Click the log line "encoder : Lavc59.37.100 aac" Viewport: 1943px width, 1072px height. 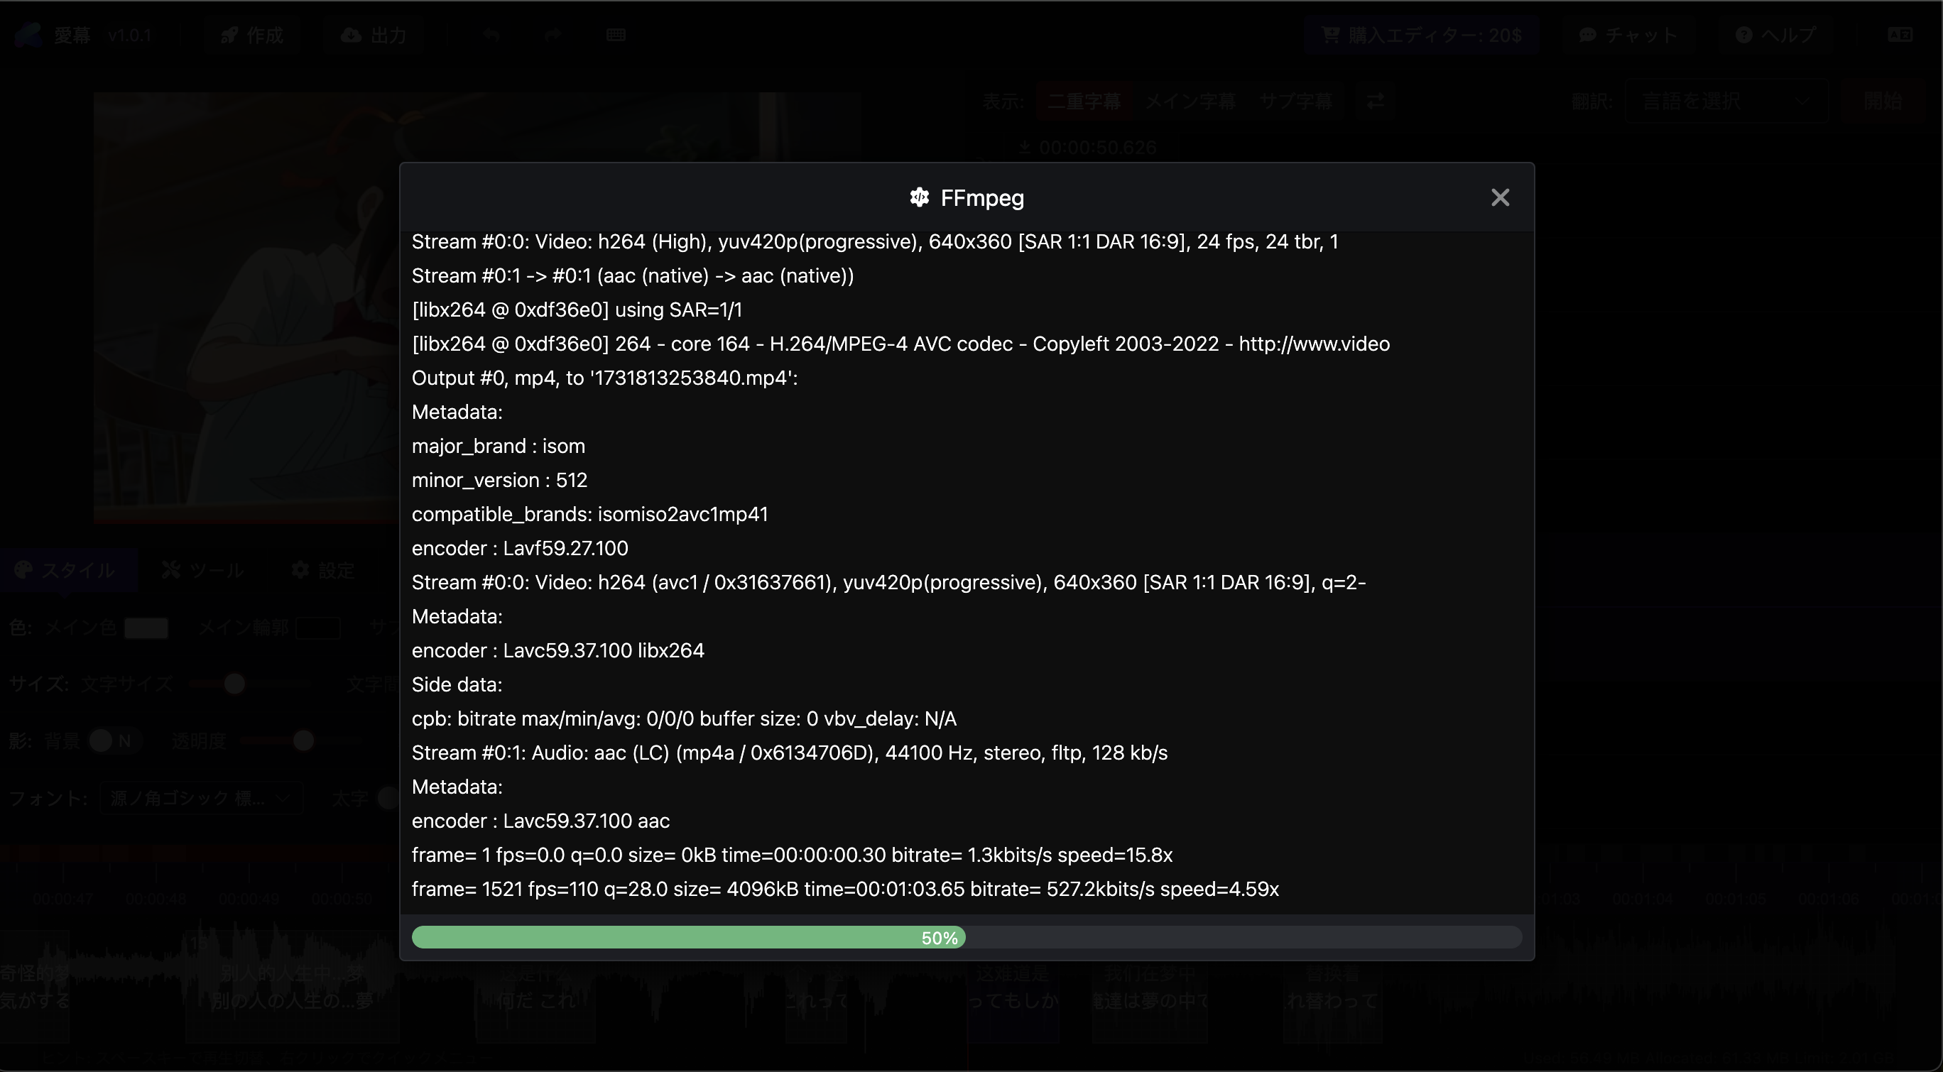[541, 820]
